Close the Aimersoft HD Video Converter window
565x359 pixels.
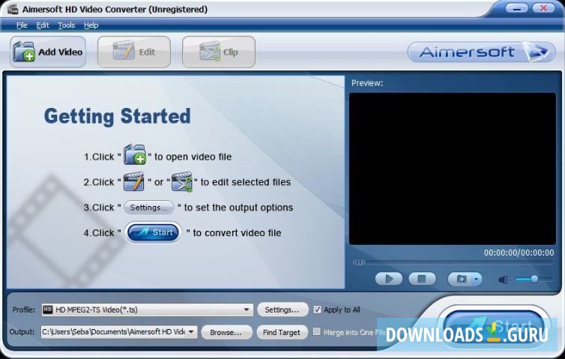(x=544, y=8)
